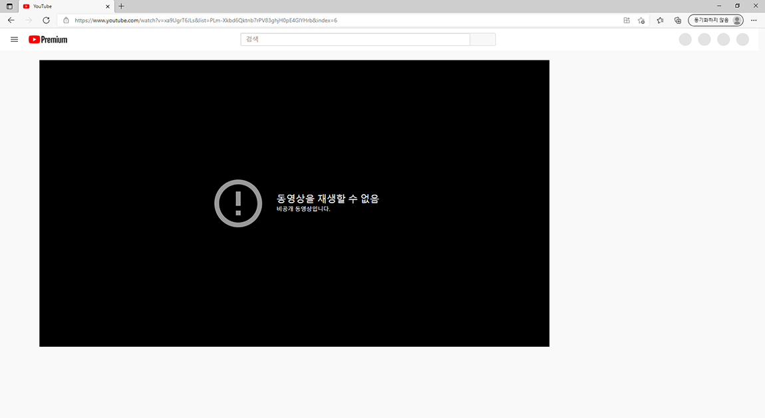
Task: View site info via the lock icon
Action: pos(67,21)
